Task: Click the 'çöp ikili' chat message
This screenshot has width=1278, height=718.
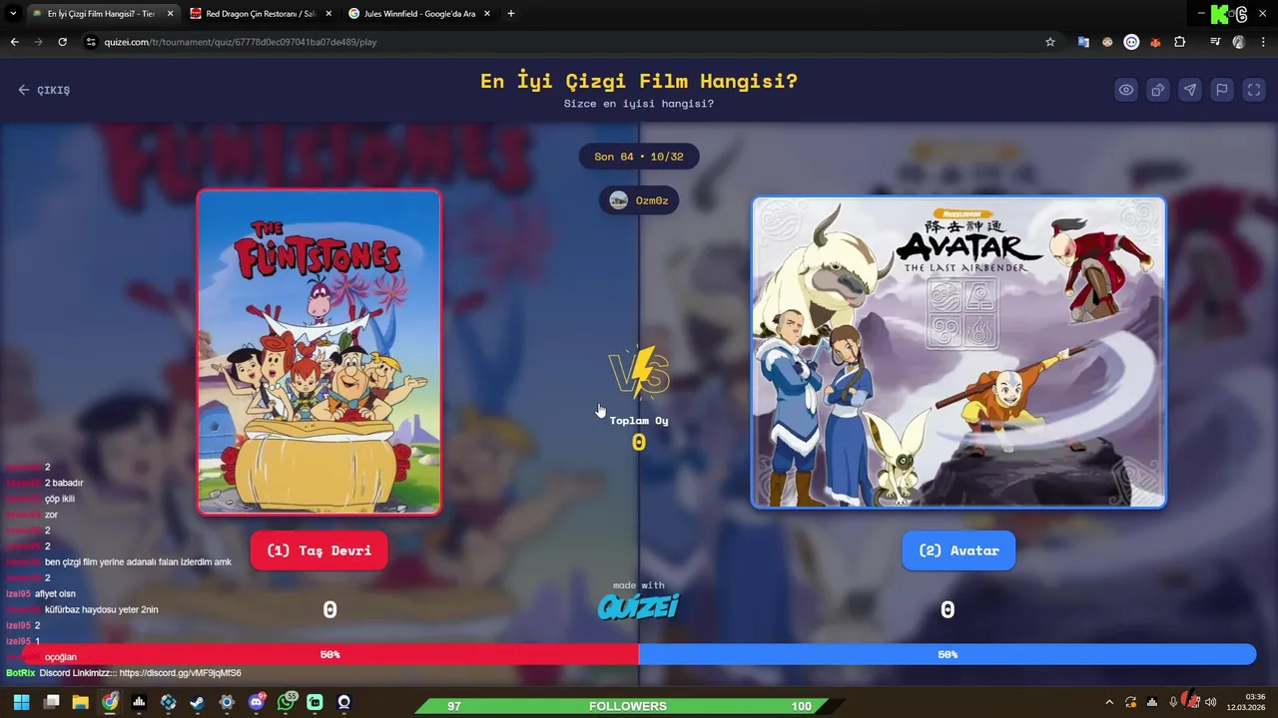Action: 60,499
